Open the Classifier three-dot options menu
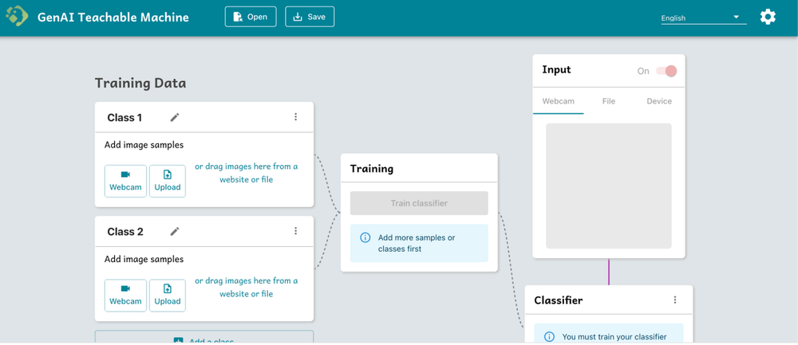The width and height of the screenshot is (798, 345). pos(675,300)
